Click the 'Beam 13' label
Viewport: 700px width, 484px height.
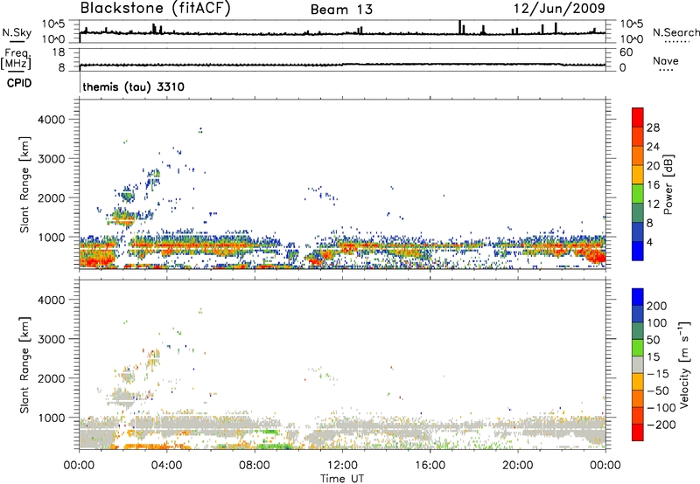pyautogui.click(x=341, y=10)
